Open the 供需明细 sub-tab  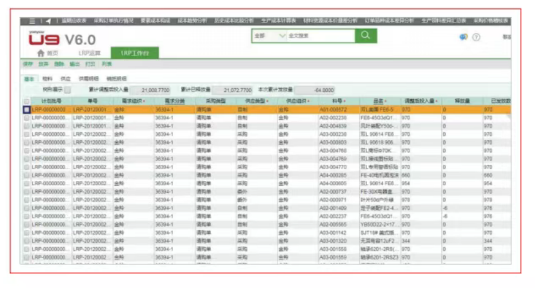point(88,79)
